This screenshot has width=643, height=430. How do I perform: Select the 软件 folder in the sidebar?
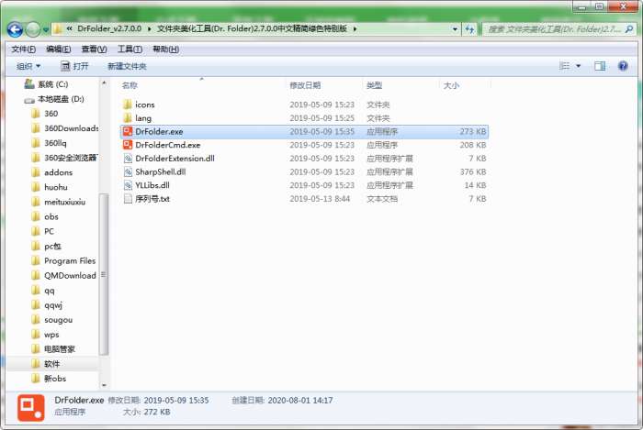pos(46,364)
